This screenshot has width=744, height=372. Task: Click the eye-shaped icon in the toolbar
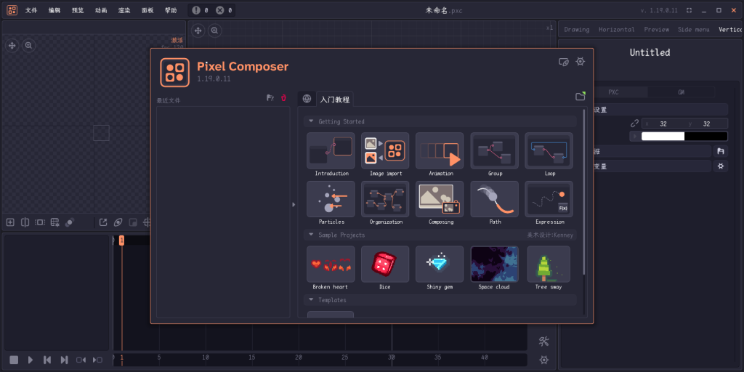click(118, 222)
